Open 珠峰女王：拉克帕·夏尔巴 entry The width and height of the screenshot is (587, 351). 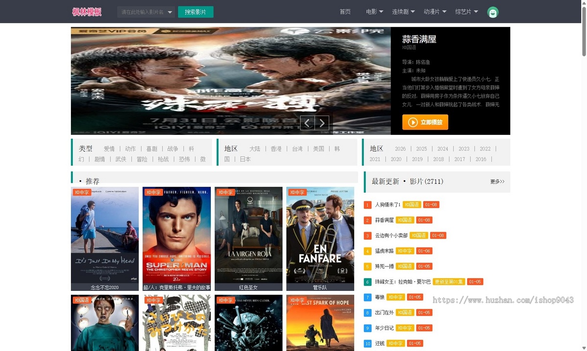(x=403, y=282)
